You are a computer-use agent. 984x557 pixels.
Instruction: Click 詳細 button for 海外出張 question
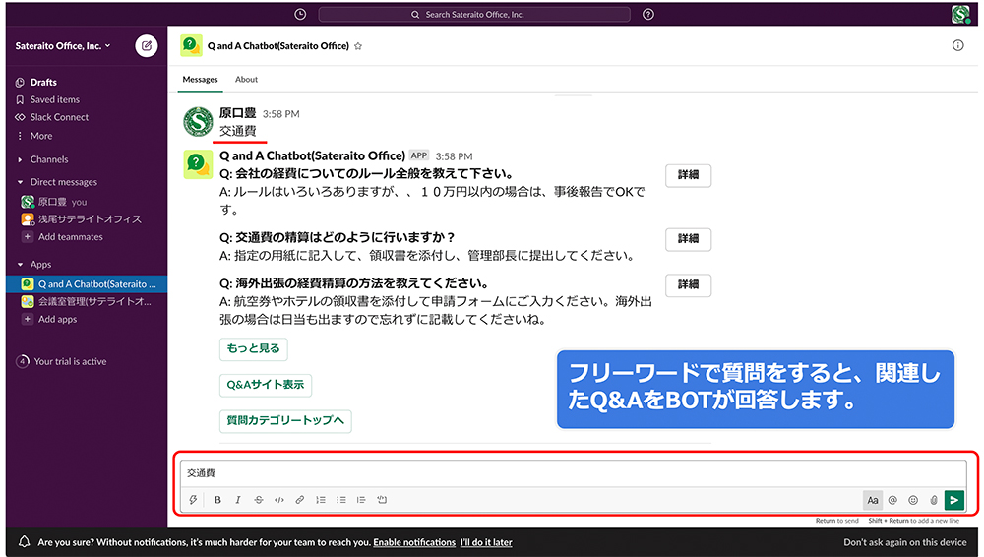[x=688, y=285]
